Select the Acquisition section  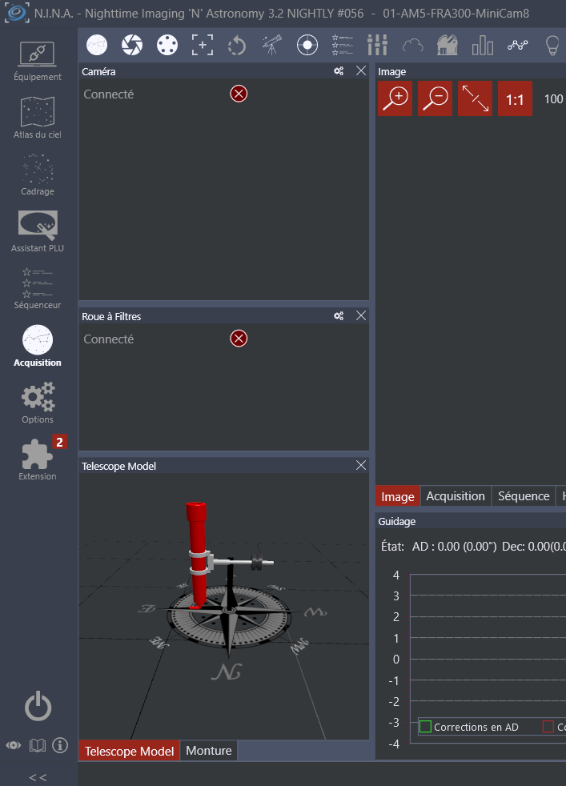(x=38, y=346)
